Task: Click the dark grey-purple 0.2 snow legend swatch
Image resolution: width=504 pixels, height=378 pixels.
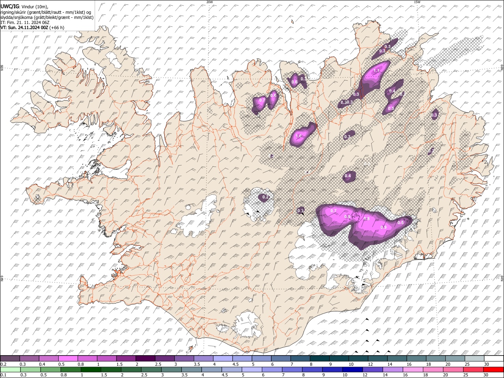Action: pyautogui.click(x=10, y=359)
